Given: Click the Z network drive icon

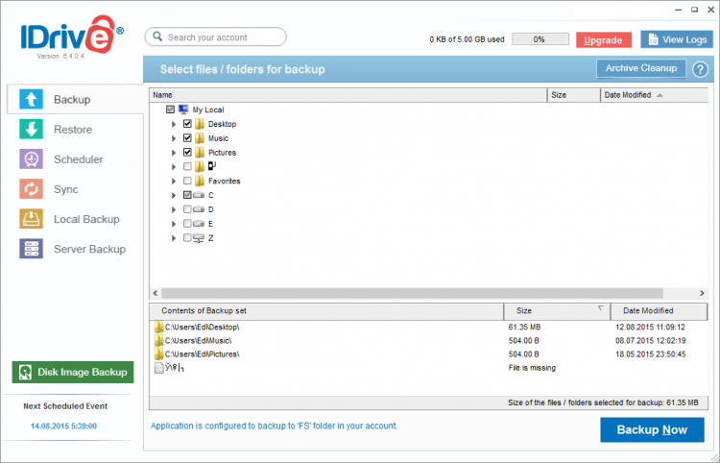Looking at the screenshot, I should point(199,238).
